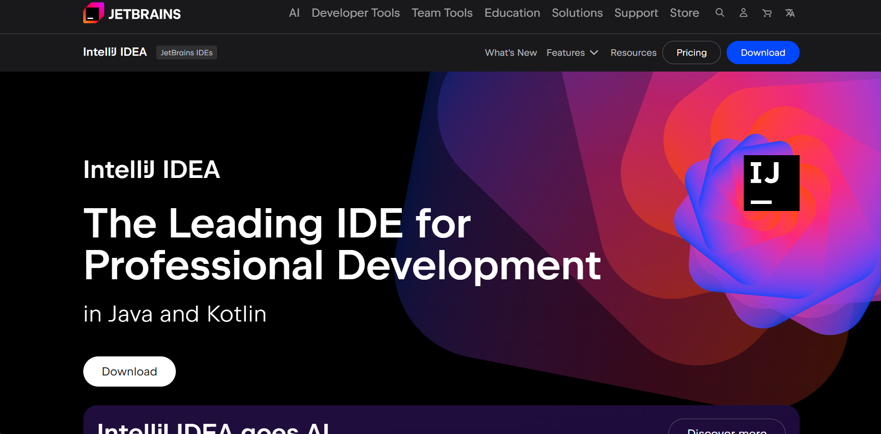Image resolution: width=881 pixels, height=434 pixels.
Task: Click the blue Download button
Action: [762, 53]
